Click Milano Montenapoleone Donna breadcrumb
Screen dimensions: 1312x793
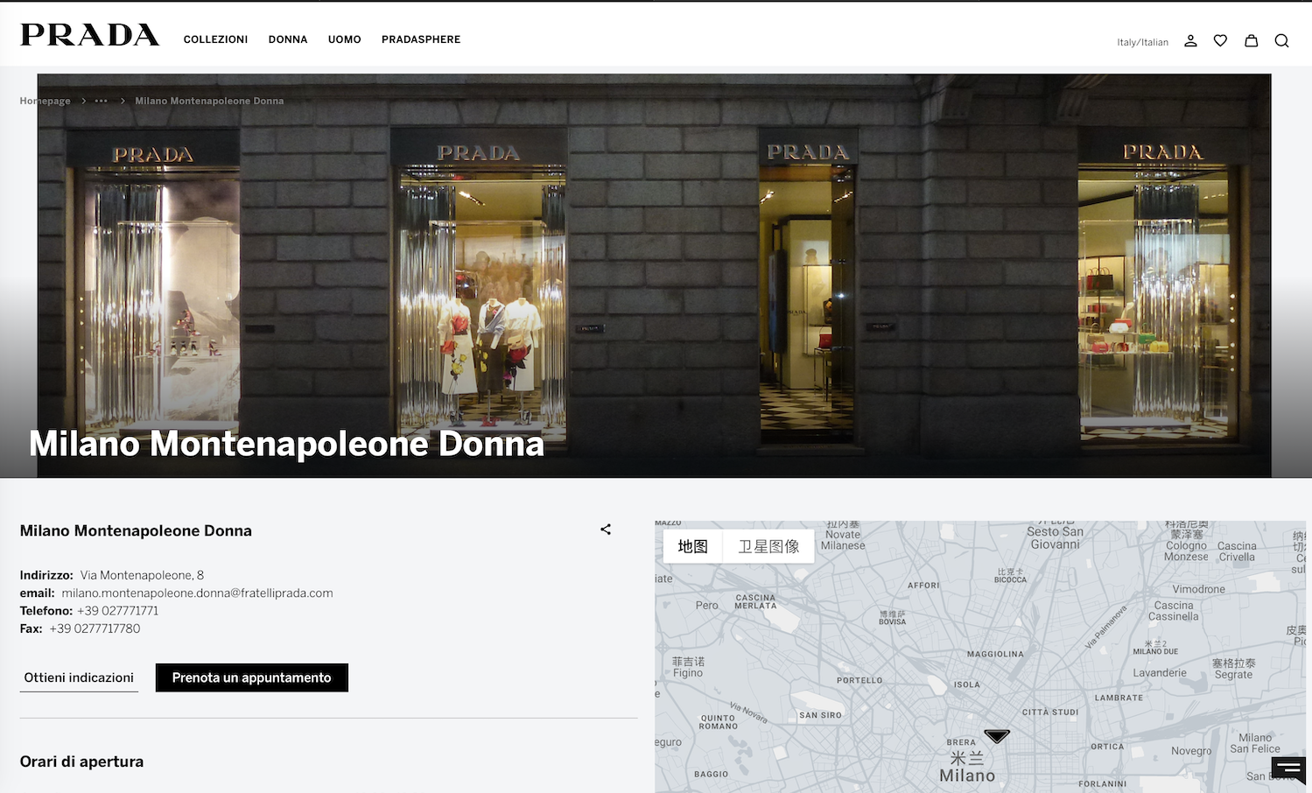pyautogui.click(x=209, y=101)
